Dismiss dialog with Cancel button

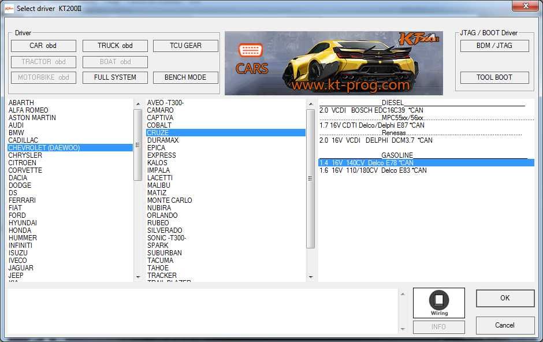[x=505, y=325]
